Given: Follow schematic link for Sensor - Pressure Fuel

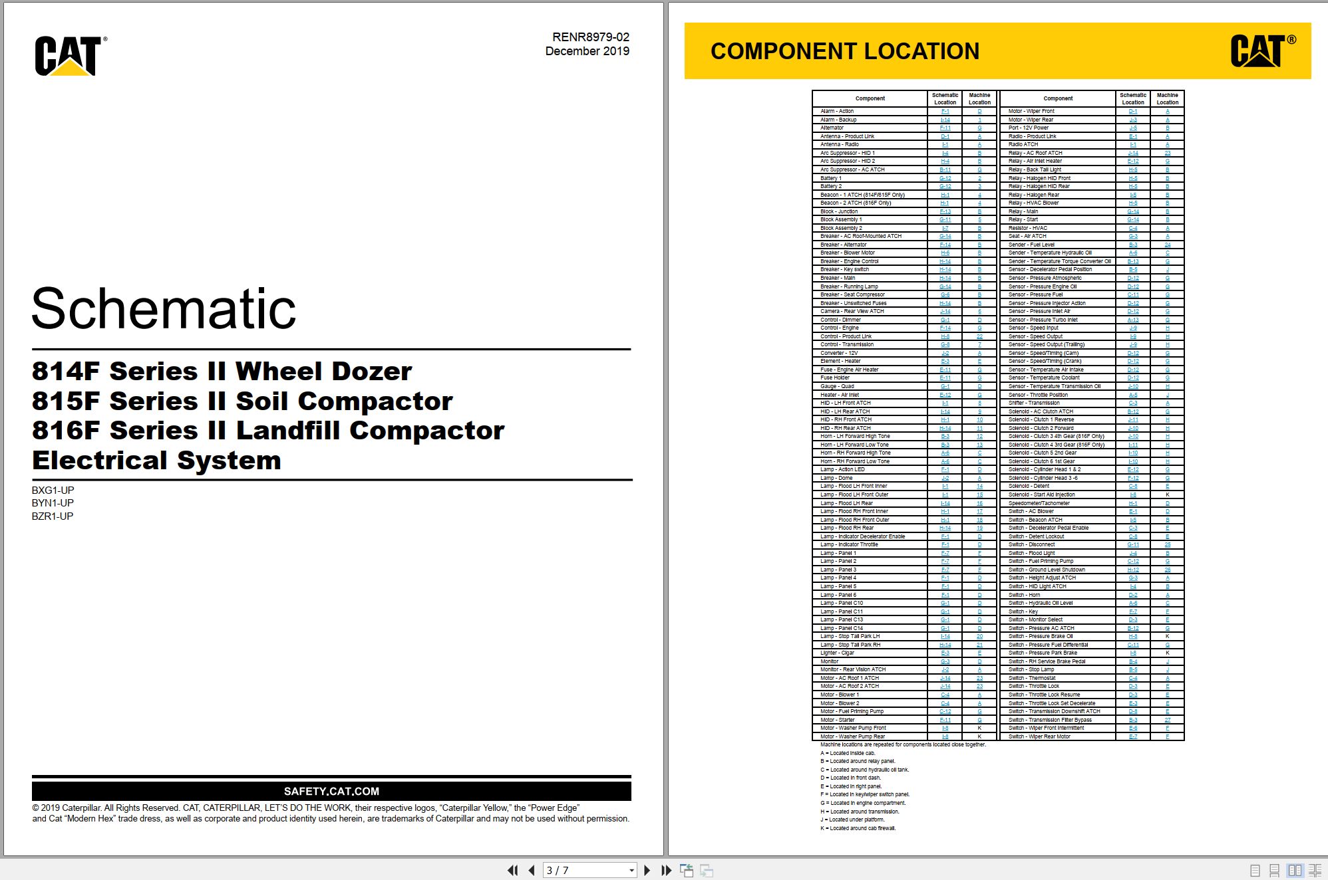Looking at the screenshot, I should click(1132, 294).
